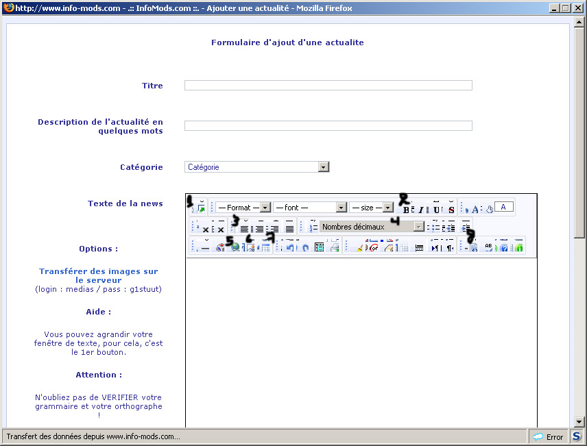Click the Titre input field
This screenshot has width=587, height=446.
pyautogui.click(x=328, y=86)
